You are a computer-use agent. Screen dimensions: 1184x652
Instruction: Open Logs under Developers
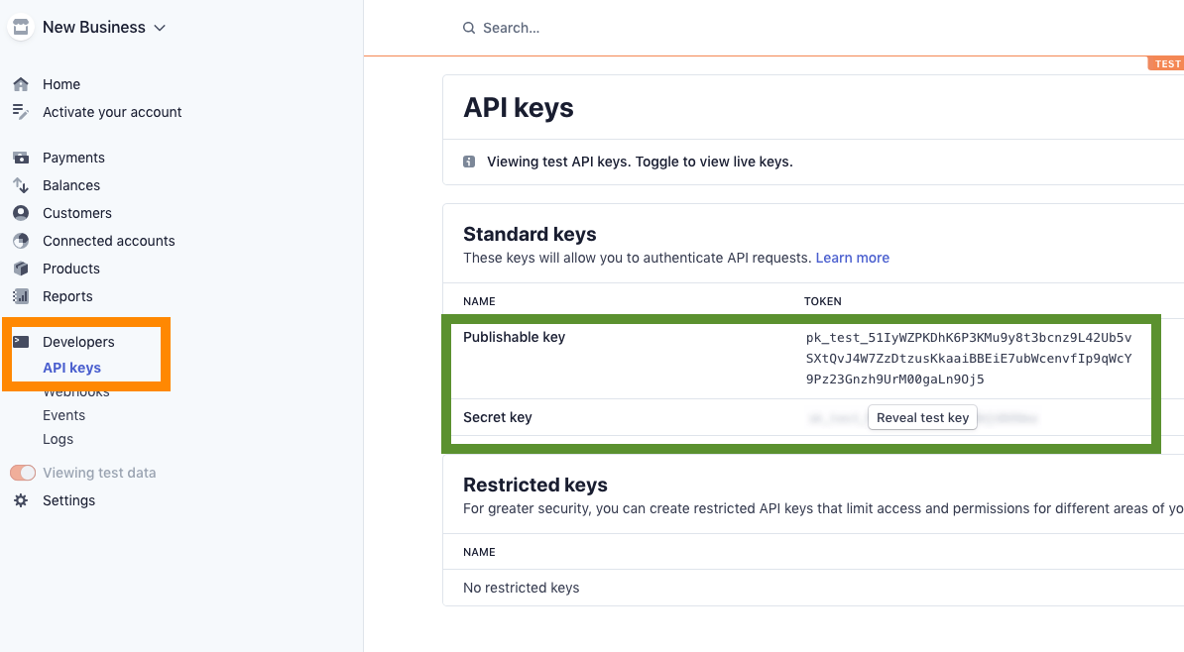coord(59,439)
